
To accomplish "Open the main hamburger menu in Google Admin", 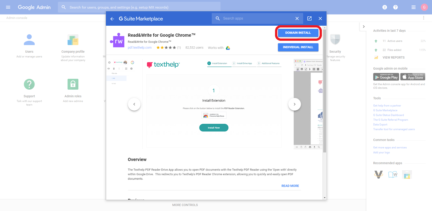I will pos(8,7).
